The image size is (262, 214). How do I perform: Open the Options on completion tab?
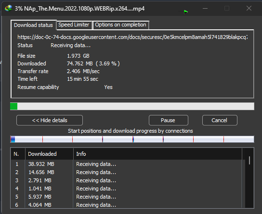(121, 25)
